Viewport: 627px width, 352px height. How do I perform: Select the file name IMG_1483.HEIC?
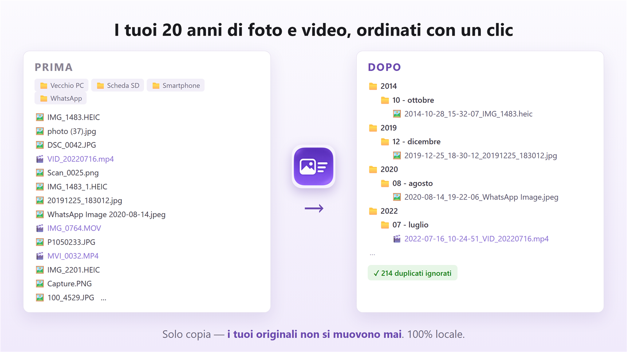click(x=74, y=117)
